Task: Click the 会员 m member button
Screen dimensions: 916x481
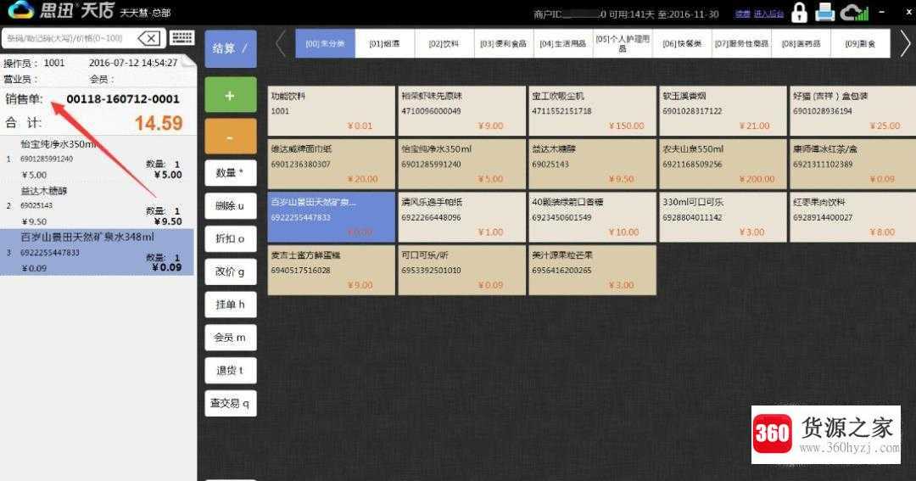Action: coord(230,338)
